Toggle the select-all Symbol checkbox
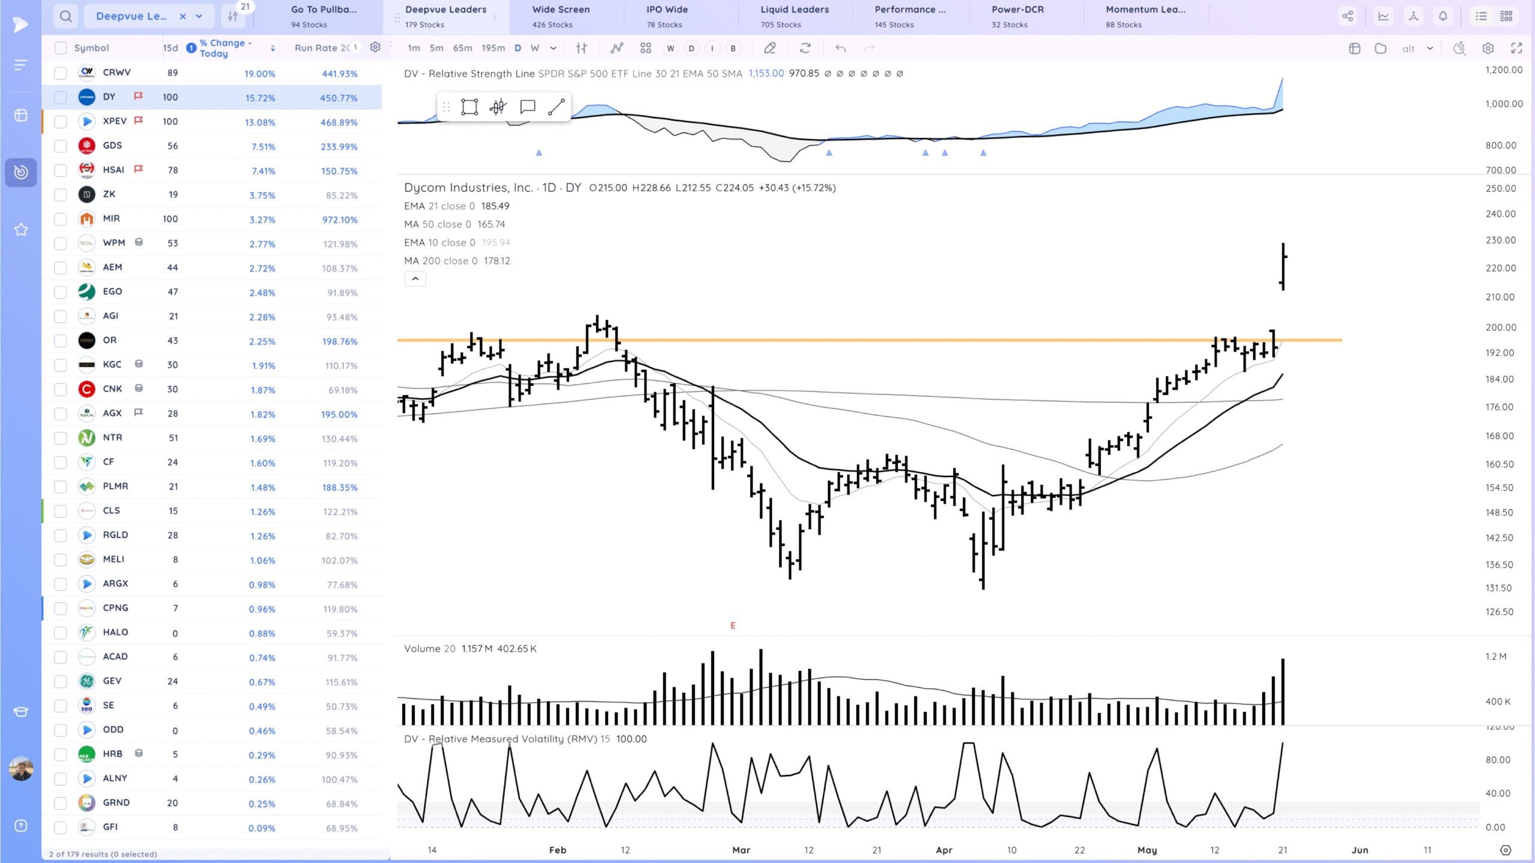This screenshot has width=1535, height=863. [61, 48]
